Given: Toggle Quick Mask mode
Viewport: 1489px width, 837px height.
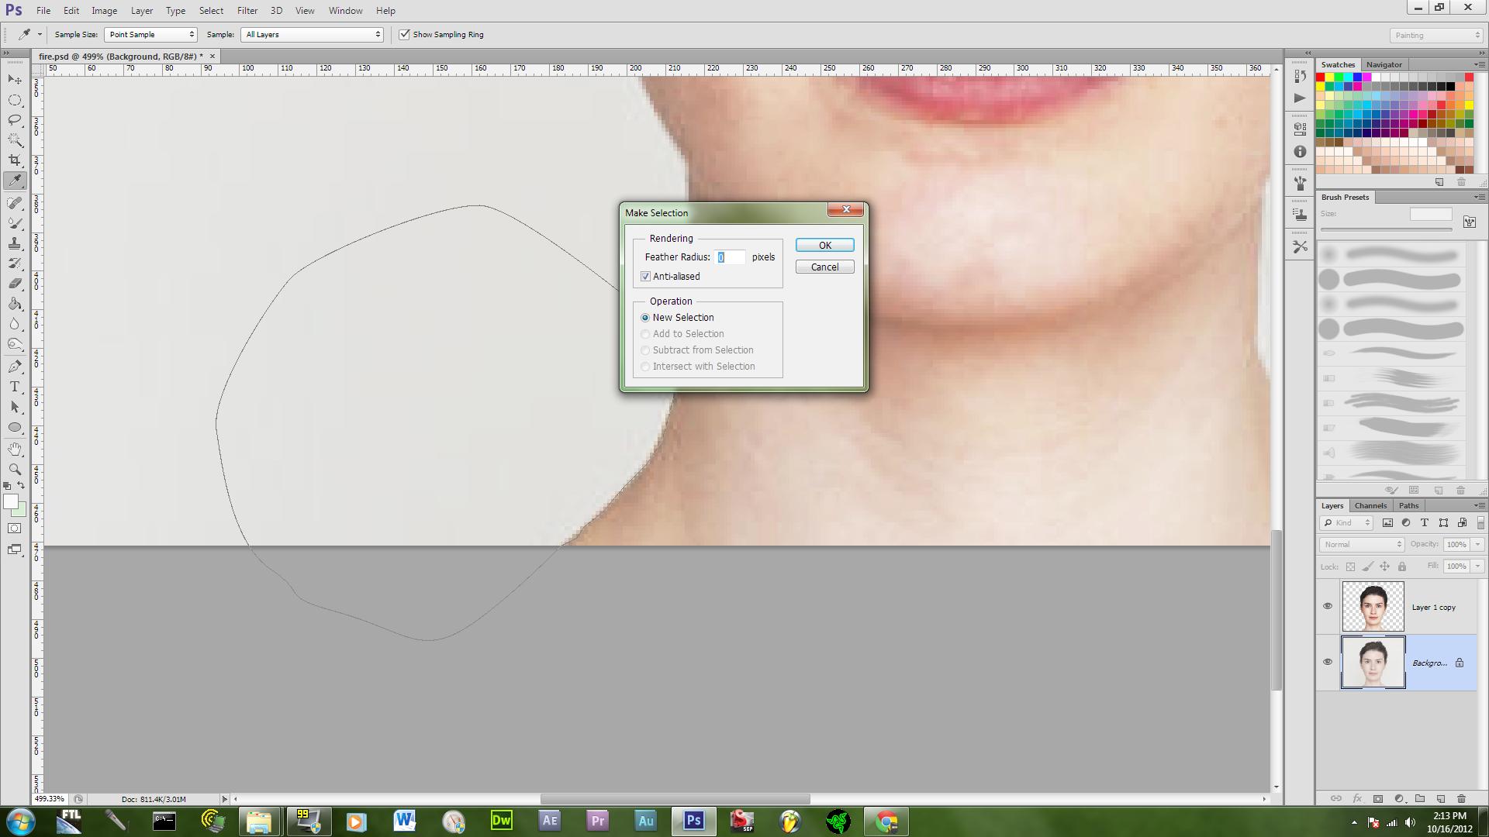Looking at the screenshot, I should (15, 529).
